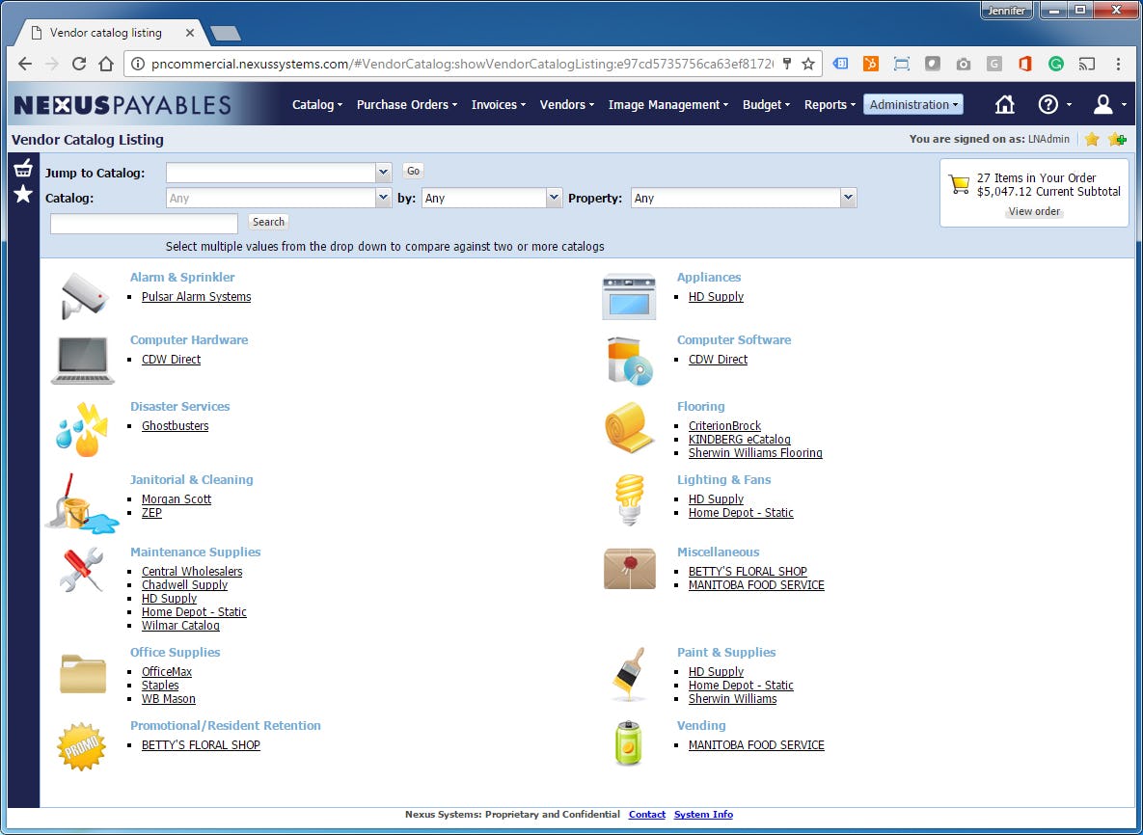Click the Paint & Supplies brush icon
The width and height of the screenshot is (1143, 835).
[x=629, y=674]
